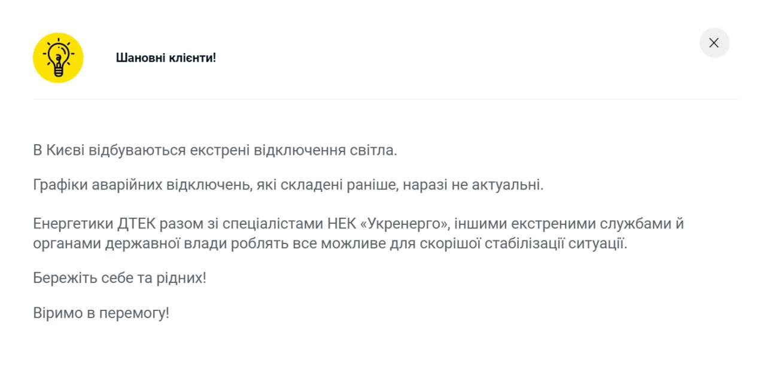Click the abbreviation "НЕК" in the message
Image resolution: width=766 pixels, height=369 pixels.
pos(343,224)
